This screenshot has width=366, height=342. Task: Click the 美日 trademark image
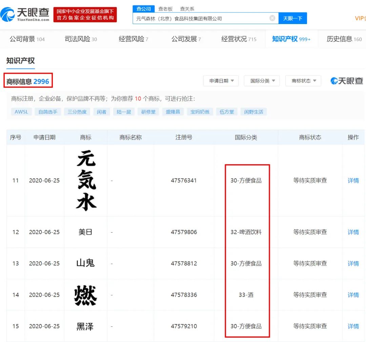pos(85,232)
